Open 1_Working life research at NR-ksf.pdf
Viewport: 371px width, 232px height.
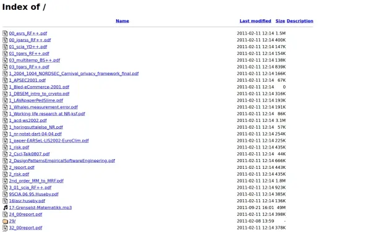pos(47,114)
